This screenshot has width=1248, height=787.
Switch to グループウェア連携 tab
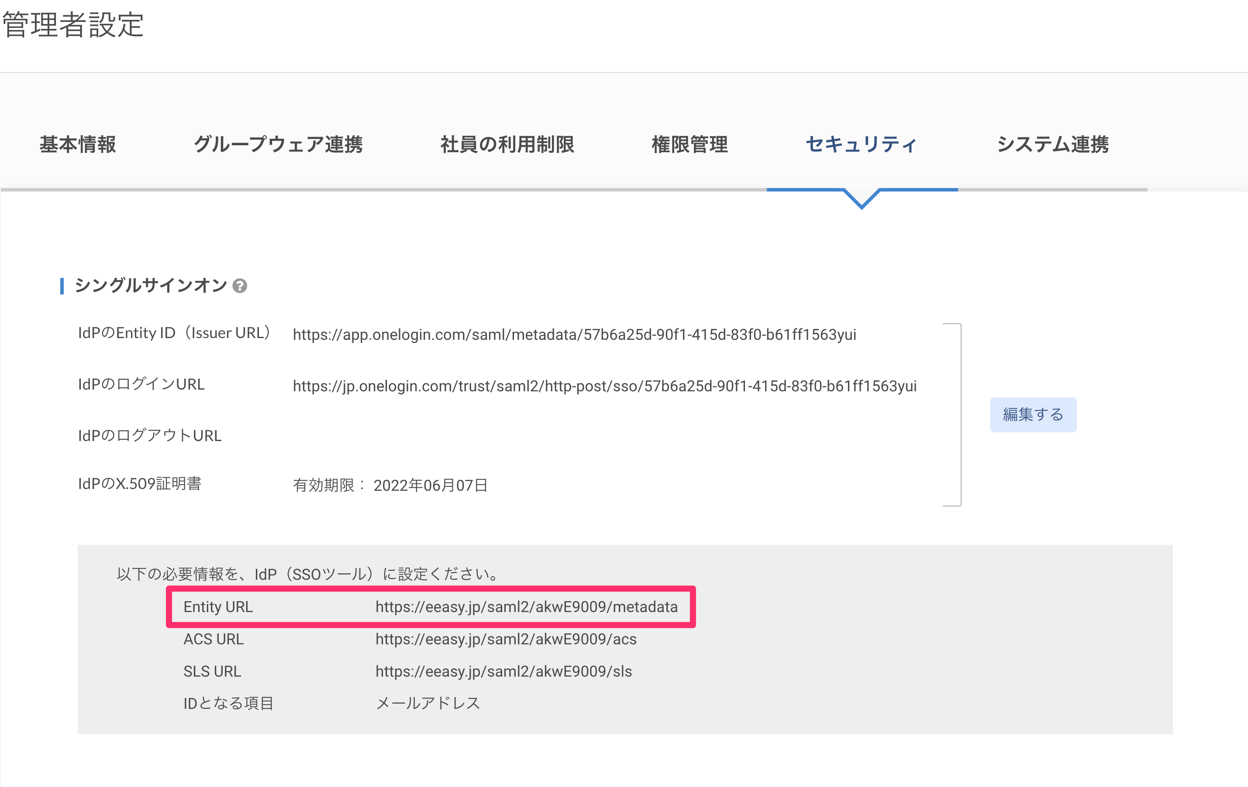278,144
